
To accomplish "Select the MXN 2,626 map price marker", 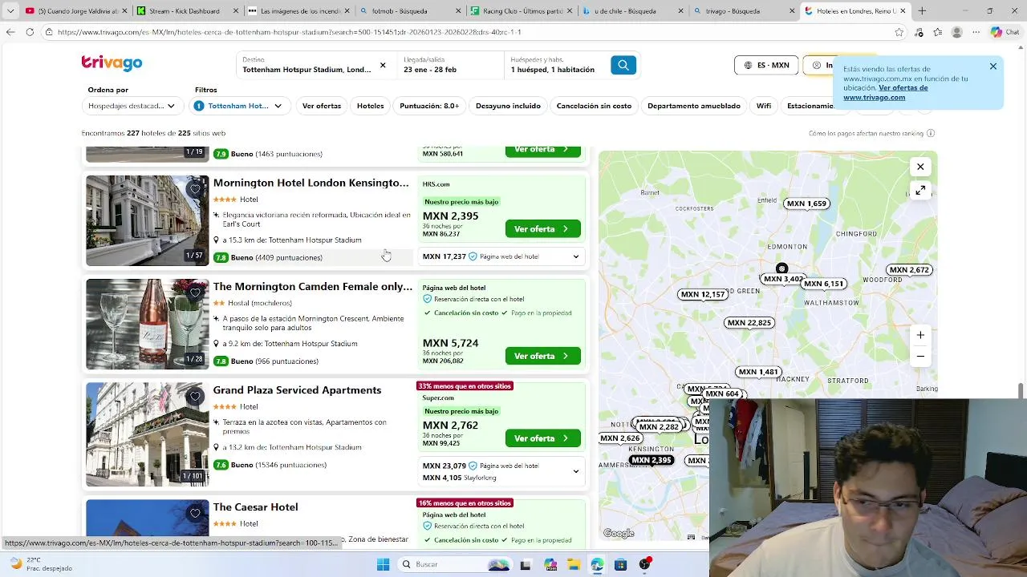I will (620, 438).
